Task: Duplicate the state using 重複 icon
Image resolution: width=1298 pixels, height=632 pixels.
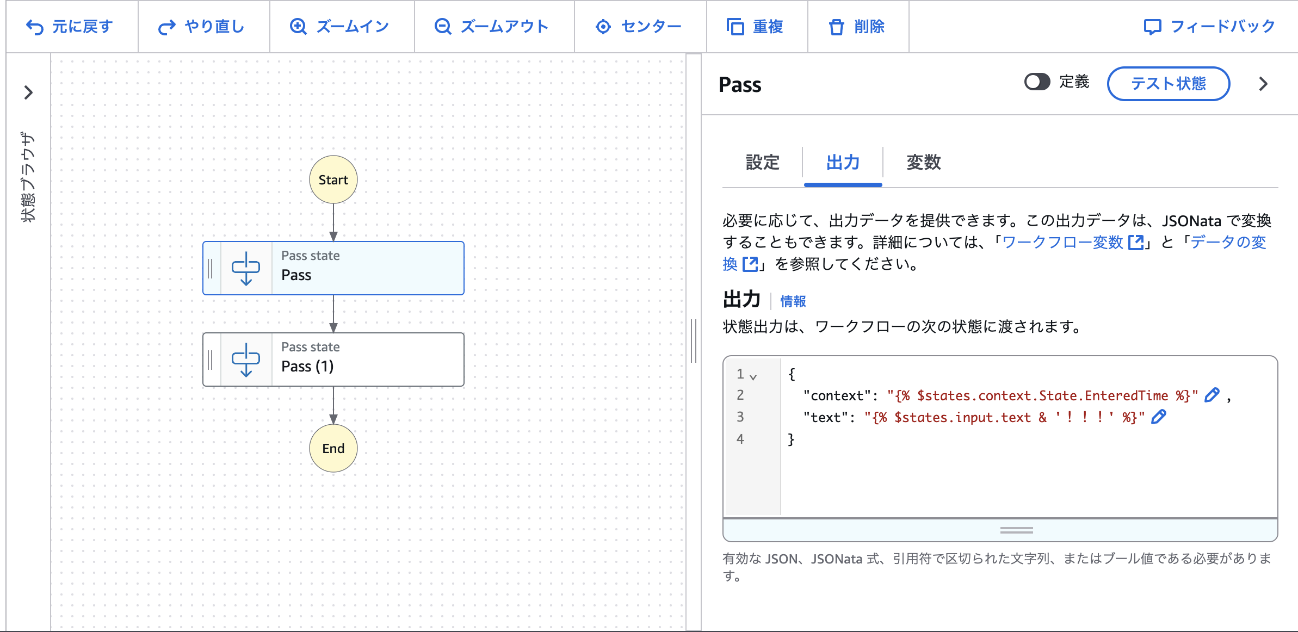Action: (x=735, y=26)
